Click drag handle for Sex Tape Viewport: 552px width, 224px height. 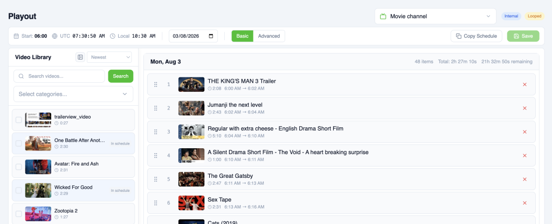point(156,203)
